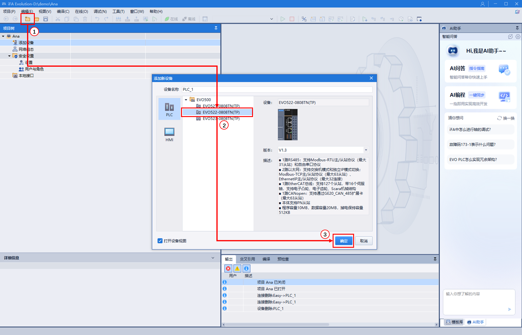Click the green run/start toolbar icon

pos(282,19)
